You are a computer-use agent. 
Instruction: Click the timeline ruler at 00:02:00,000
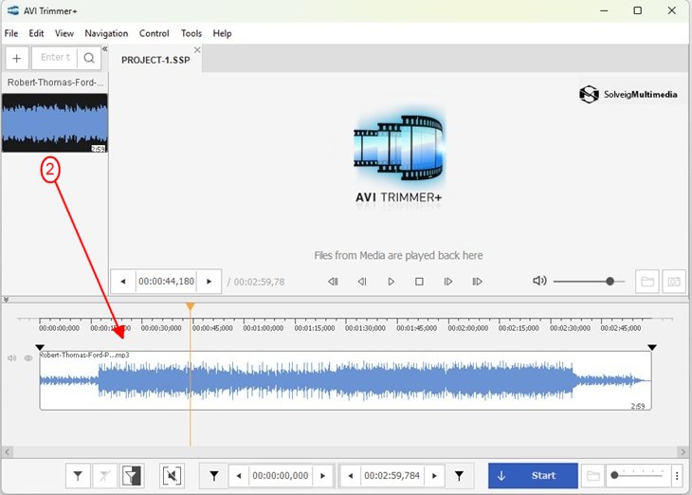pyautogui.click(x=467, y=328)
